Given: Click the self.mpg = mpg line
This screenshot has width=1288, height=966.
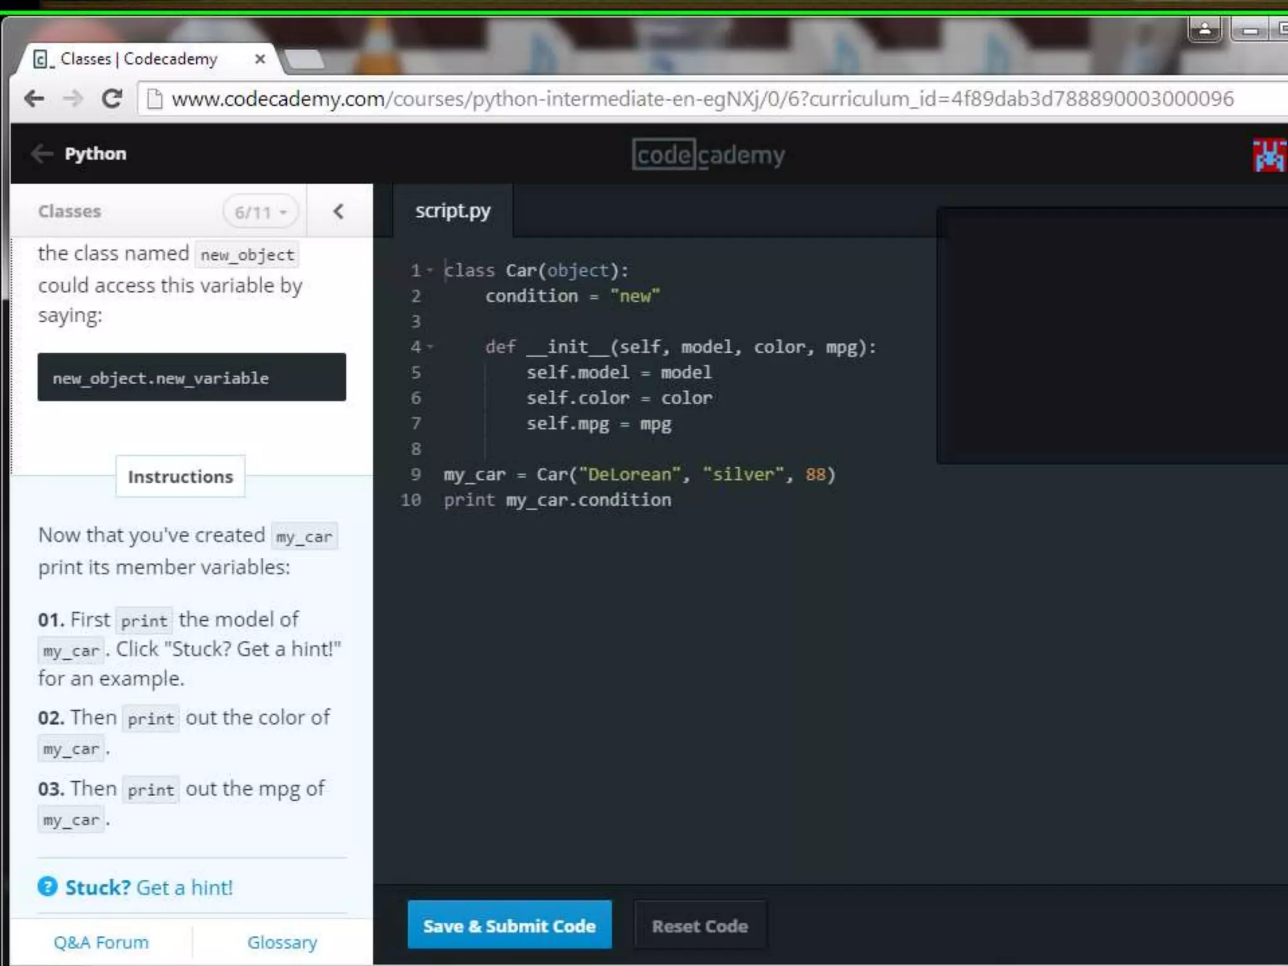Looking at the screenshot, I should pos(599,424).
